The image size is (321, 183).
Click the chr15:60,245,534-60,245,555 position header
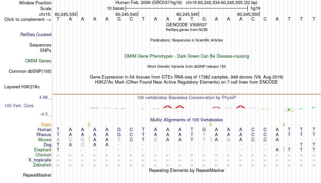pos(222,3)
